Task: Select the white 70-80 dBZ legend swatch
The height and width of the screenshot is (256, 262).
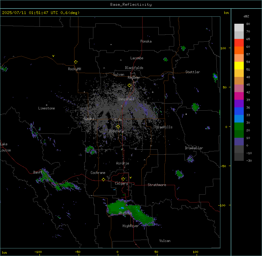Action: (239, 28)
